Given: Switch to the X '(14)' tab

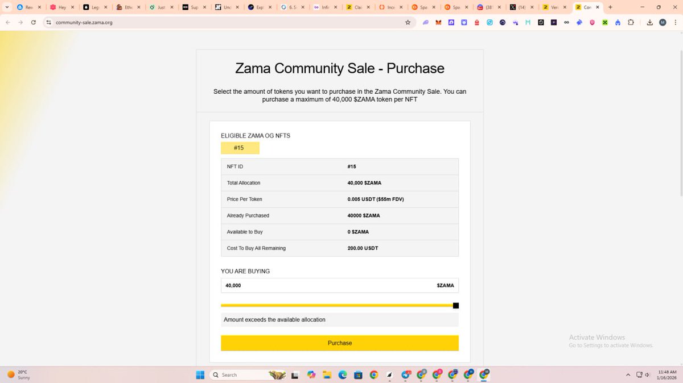Looking at the screenshot, I should point(521,7).
